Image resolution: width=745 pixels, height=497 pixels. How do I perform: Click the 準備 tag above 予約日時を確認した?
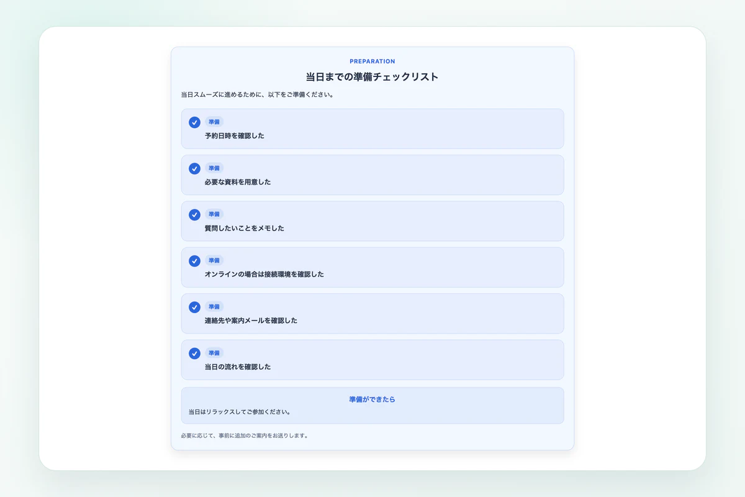click(x=214, y=122)
